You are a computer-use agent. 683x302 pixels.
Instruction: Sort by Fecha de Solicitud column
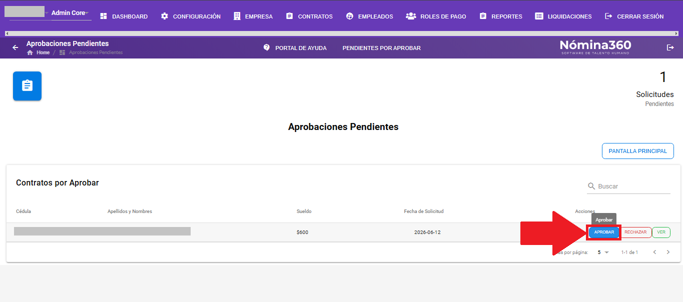coord(424,211)
